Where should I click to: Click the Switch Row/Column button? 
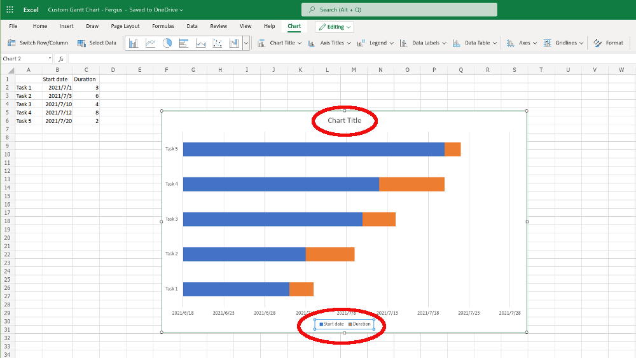click(x=38, y=43)
